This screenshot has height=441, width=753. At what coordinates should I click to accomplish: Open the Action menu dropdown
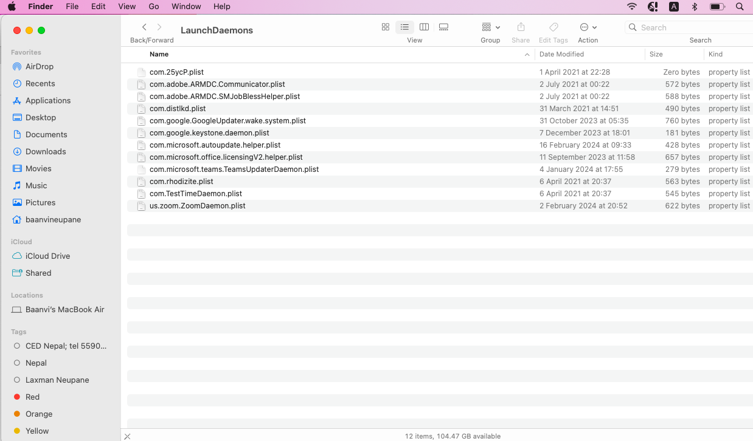[588, 27]
